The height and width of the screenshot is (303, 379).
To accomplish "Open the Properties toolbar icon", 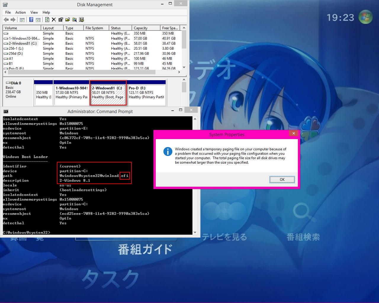I will pyautogui.click(x=61, y=20).
